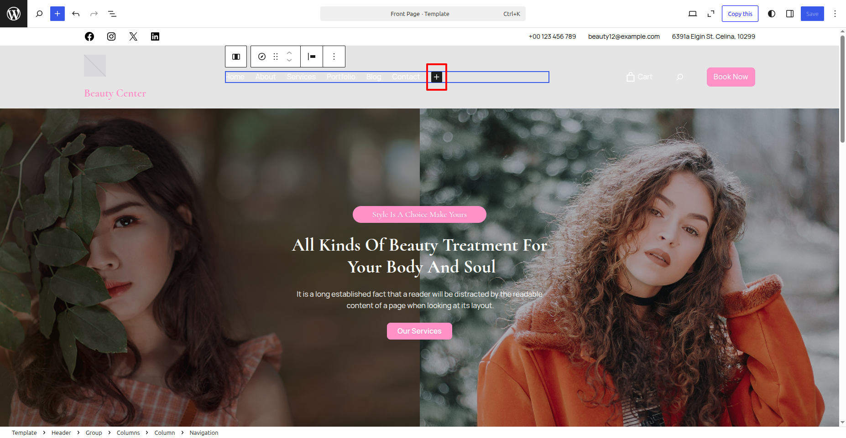Select Columns in the breadcrumb

point(128,433)
